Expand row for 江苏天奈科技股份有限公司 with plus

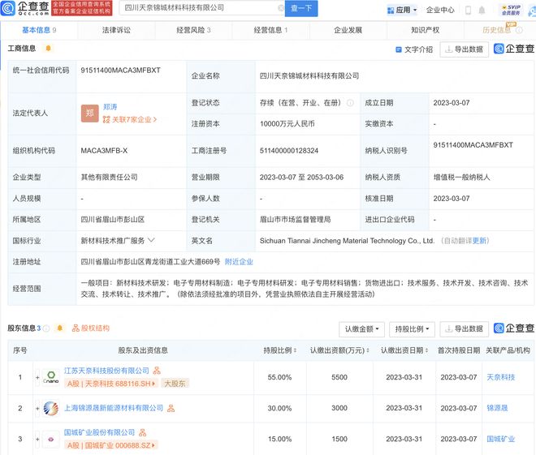tap(37, 377)
